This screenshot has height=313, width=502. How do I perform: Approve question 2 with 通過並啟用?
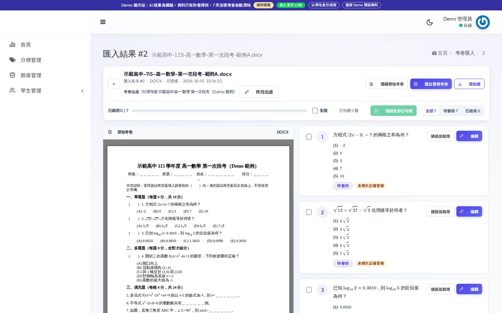point(440,212)
